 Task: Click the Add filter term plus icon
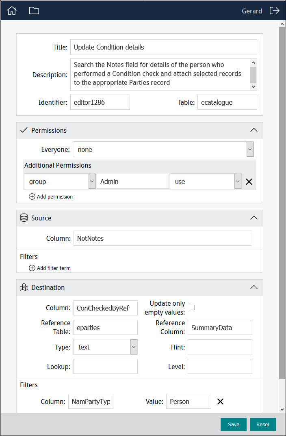click(32, 268)
